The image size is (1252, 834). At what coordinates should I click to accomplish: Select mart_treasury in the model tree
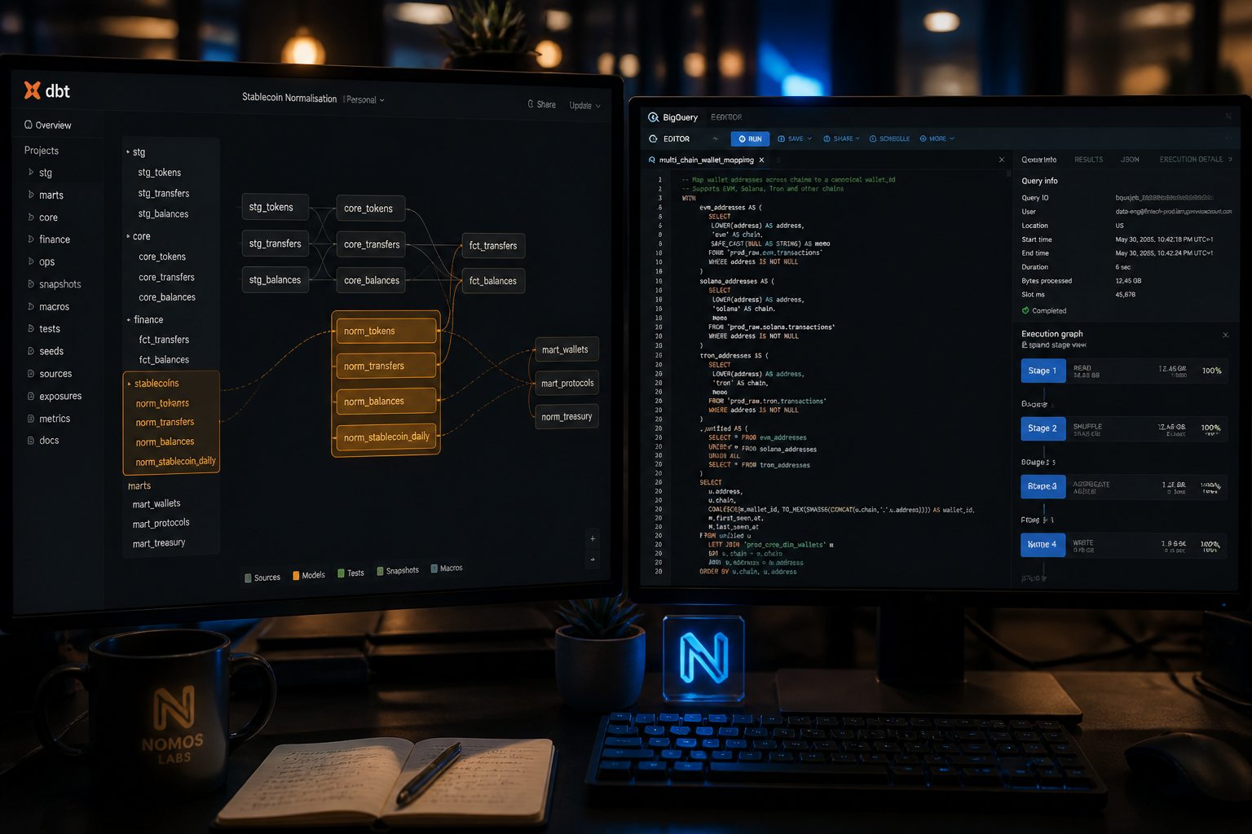[159, 542]
